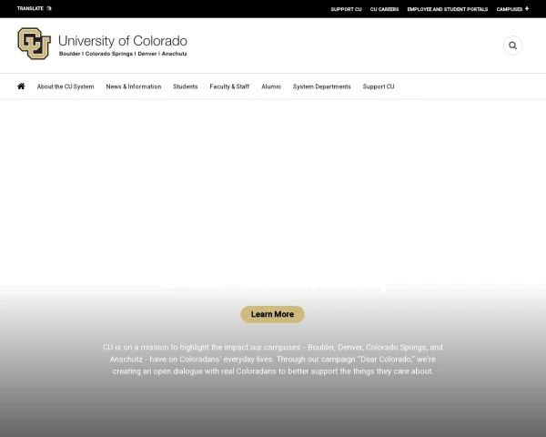The image size is (546, 437).
Task: Click the CU interlocking logo
Action: point(35,44)
